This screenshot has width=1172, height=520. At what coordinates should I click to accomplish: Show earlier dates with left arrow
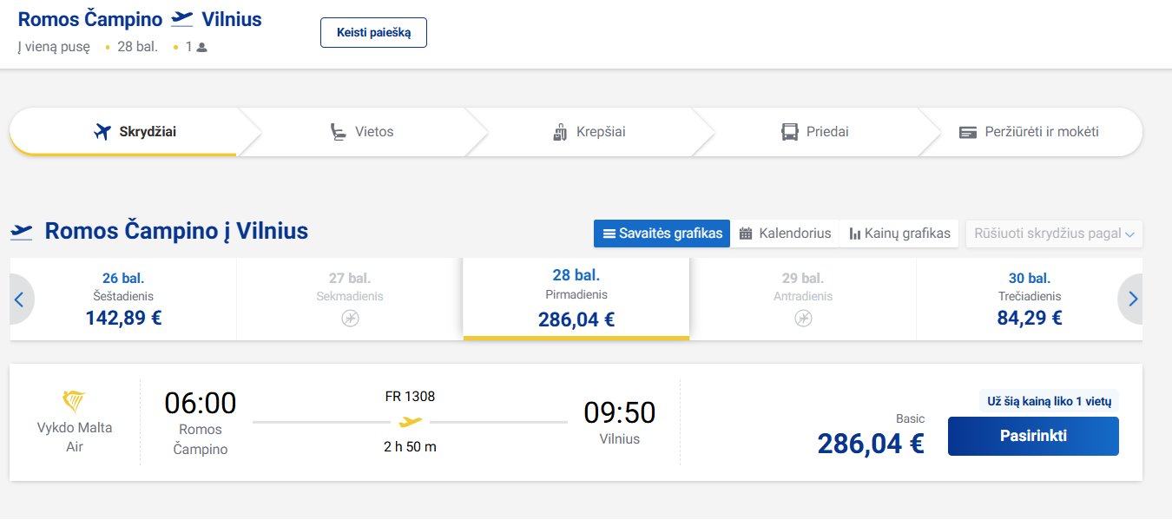point(19,299)
